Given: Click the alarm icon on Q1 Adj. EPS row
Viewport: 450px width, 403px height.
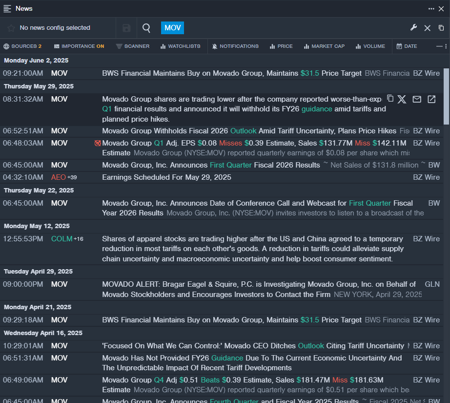Looking at the screenshot, I should (98, 143).
